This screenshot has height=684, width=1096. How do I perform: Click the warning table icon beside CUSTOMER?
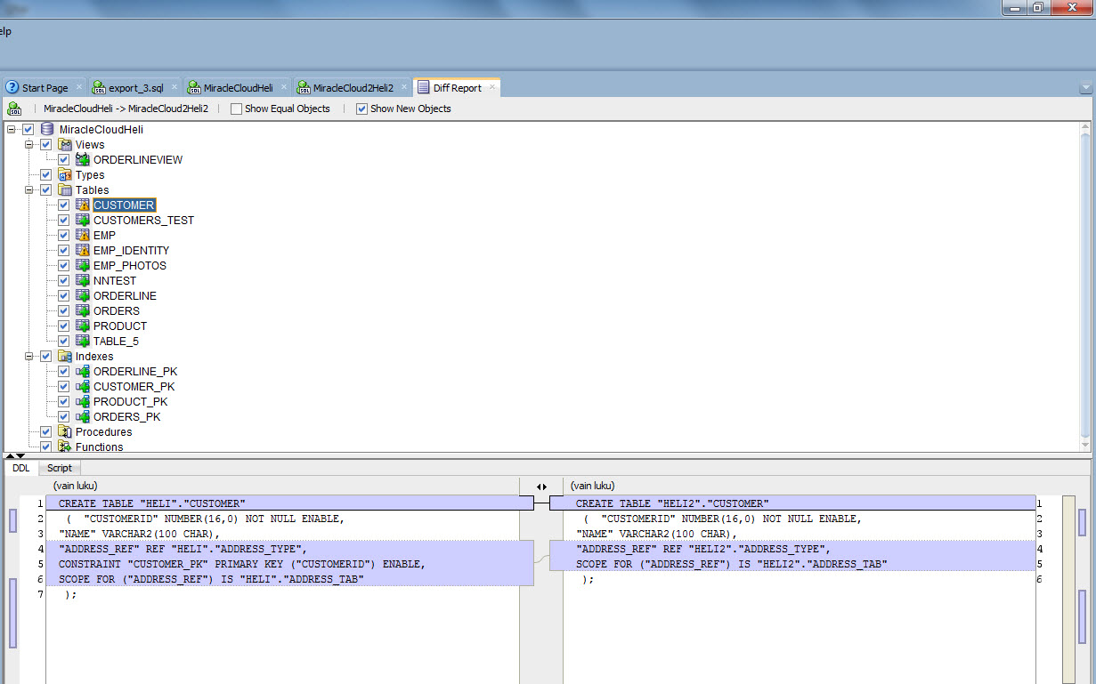[83, 205]
